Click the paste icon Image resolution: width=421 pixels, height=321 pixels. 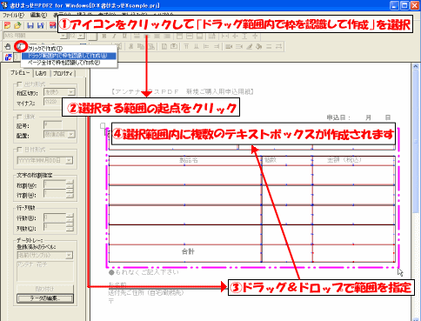click(151, 46)
